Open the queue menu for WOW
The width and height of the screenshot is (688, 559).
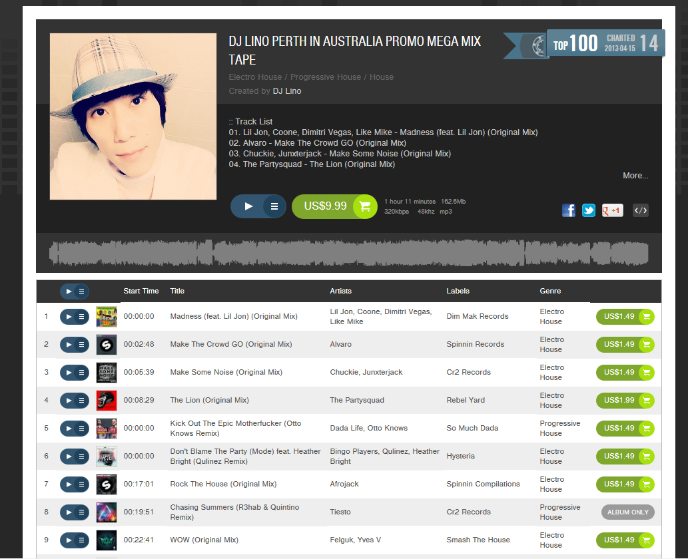coord(82,540)
